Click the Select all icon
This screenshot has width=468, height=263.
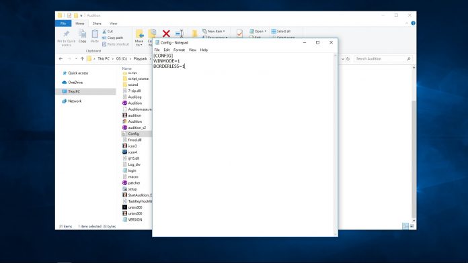click(x=274, y=32)
